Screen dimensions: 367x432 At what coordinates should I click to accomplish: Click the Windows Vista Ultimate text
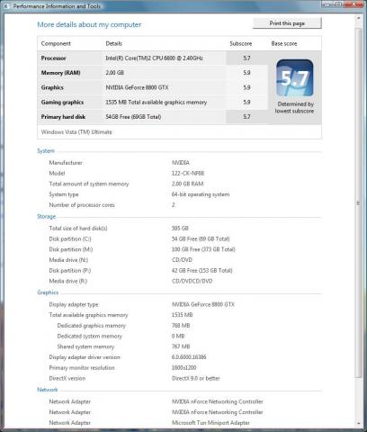(x=76, y=132)
